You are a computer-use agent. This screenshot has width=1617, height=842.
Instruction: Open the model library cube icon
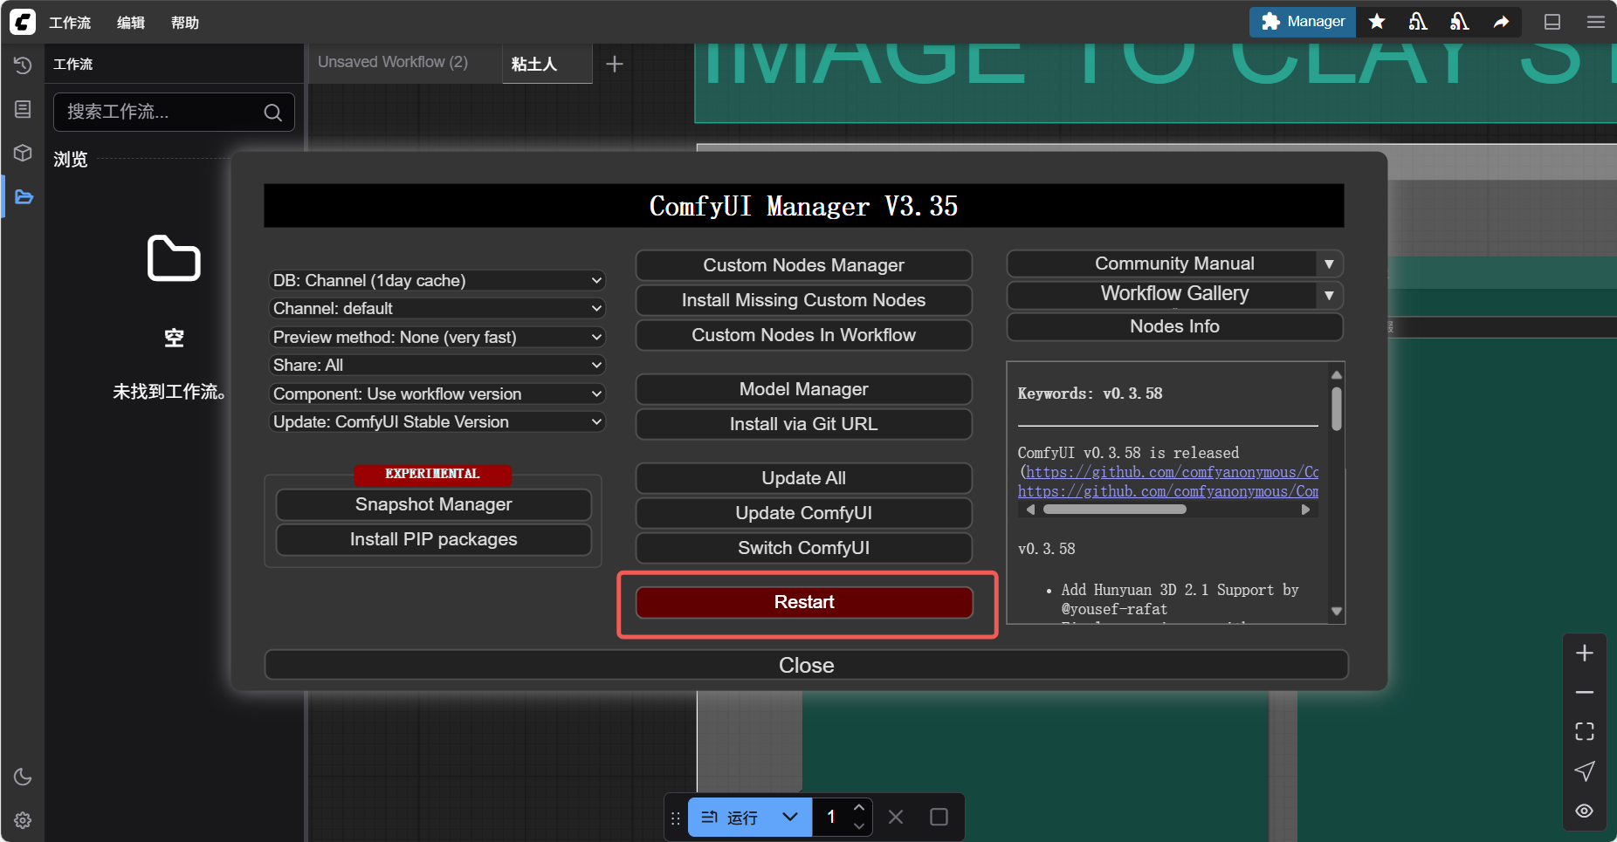coord(23,153)
